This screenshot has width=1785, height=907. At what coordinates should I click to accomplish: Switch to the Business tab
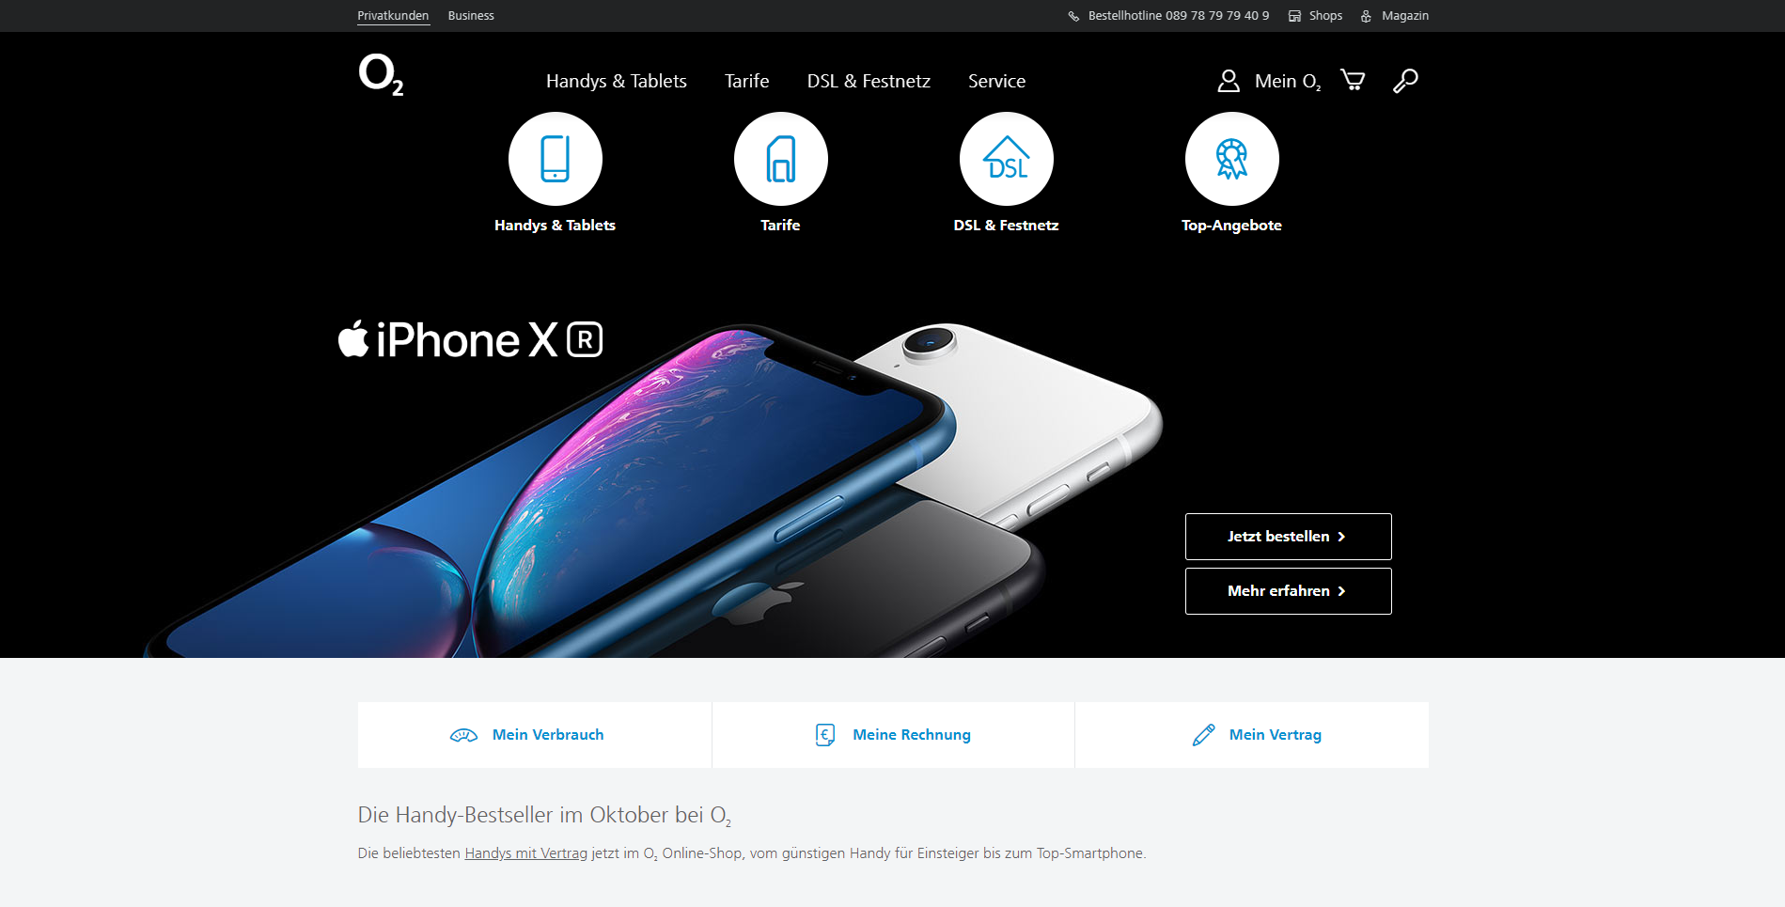[x=471, y=16]
